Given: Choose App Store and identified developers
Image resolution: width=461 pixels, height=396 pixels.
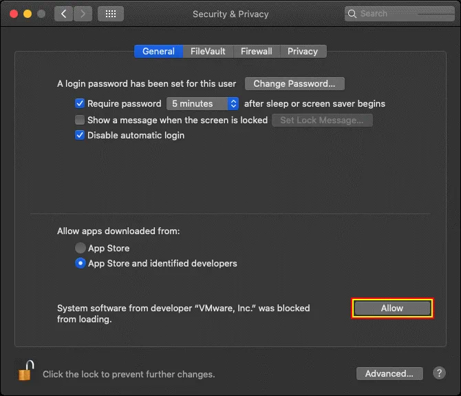Looking at the screenshot, I should pos(81,263).
